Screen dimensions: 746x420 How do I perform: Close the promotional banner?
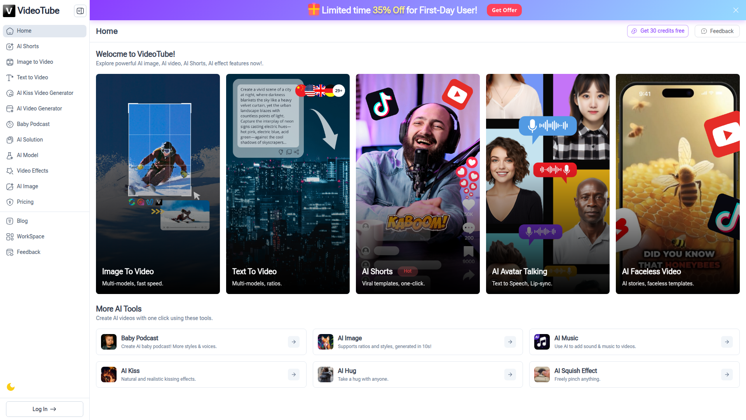pyautogui.click(x=736, y=10)
